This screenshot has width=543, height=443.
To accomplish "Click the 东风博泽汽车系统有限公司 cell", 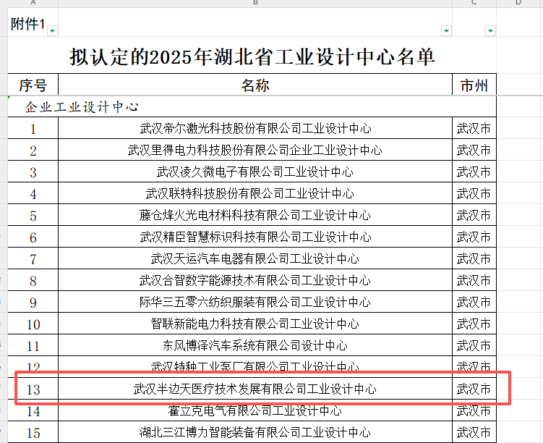I will pyautogui.click(x=255, y=346).
